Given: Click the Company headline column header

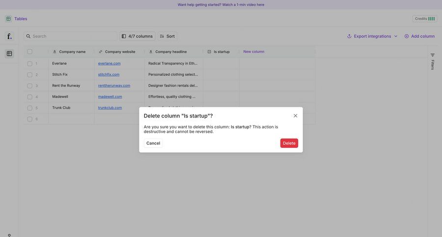Looking at the screenshot, I should click(x=174, y=52).
